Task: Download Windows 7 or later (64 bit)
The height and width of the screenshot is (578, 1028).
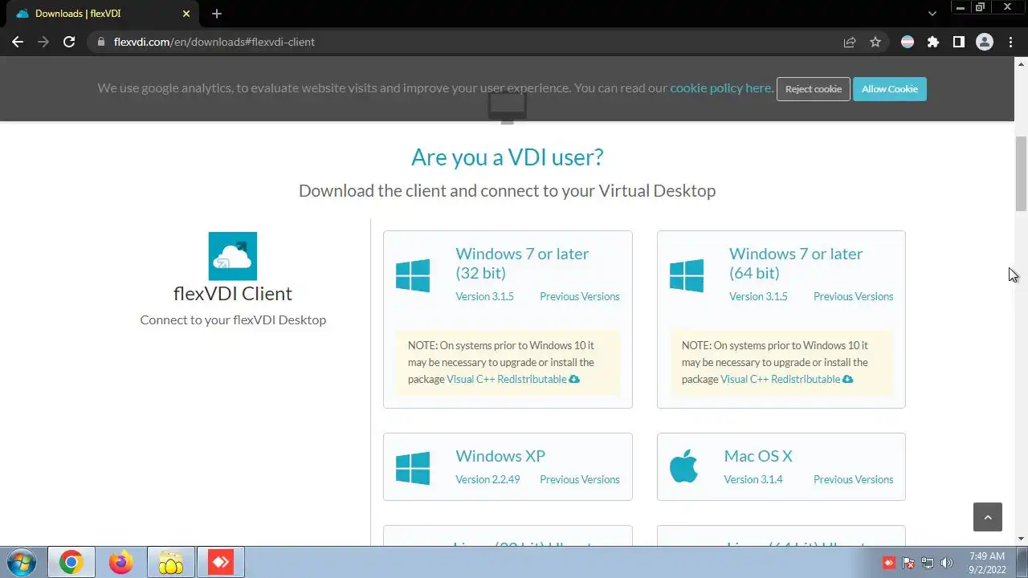Action: tap(795, 263)
